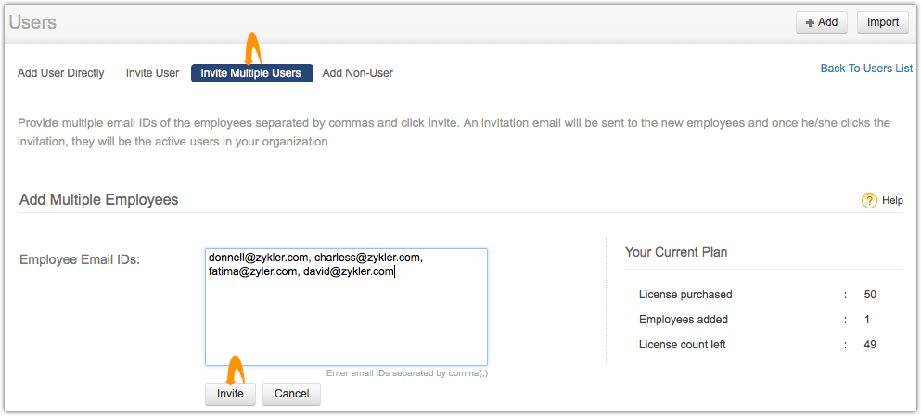Cancel the multiple employee invitation
The height and width of the screenshot is (416, 921).
(x=291, y=394)
